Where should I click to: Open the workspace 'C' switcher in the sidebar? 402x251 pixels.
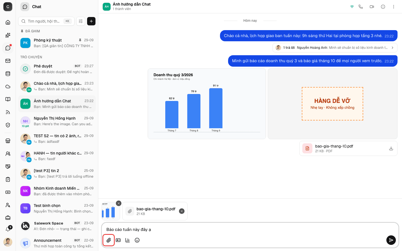tap(8, 7)
